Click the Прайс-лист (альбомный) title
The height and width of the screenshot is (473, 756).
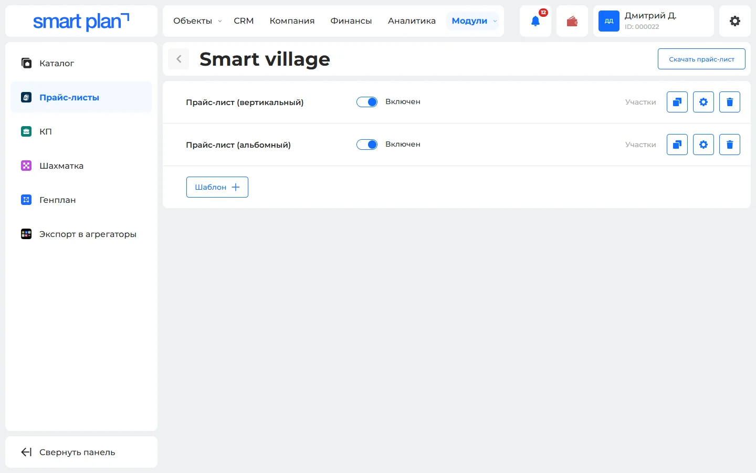pos(238,145)
